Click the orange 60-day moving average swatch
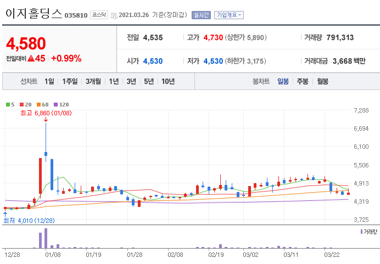380x264 pixels. [x=39, y=105]
